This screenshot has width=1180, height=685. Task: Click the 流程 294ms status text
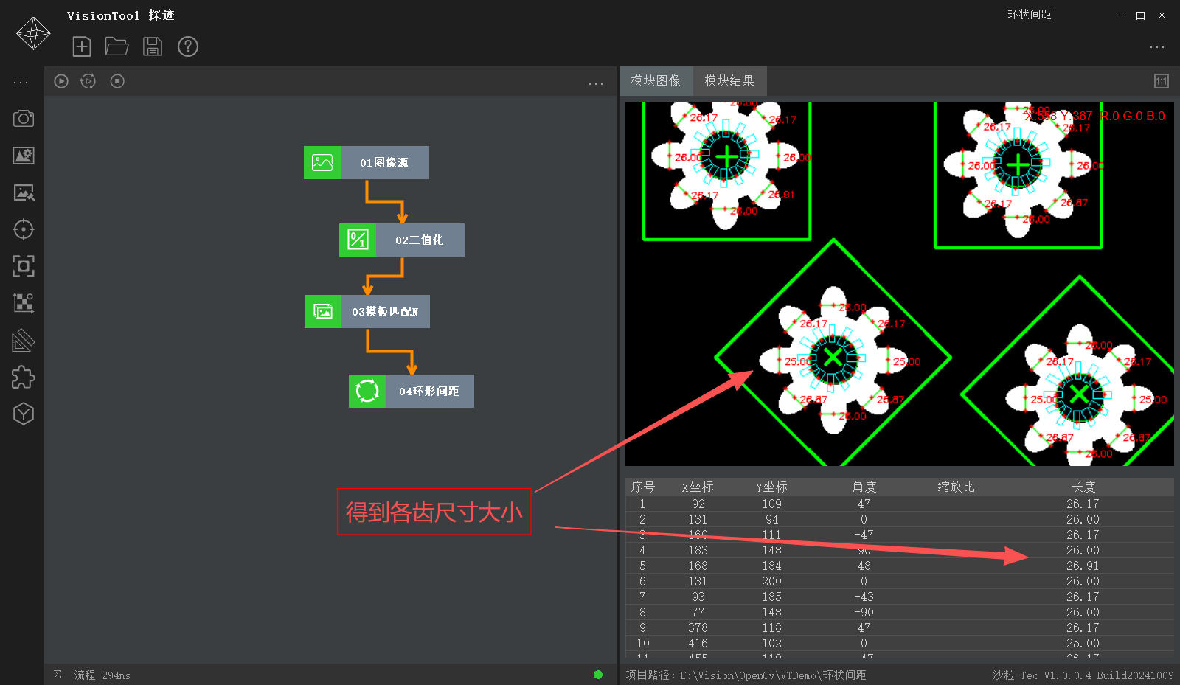102,675
